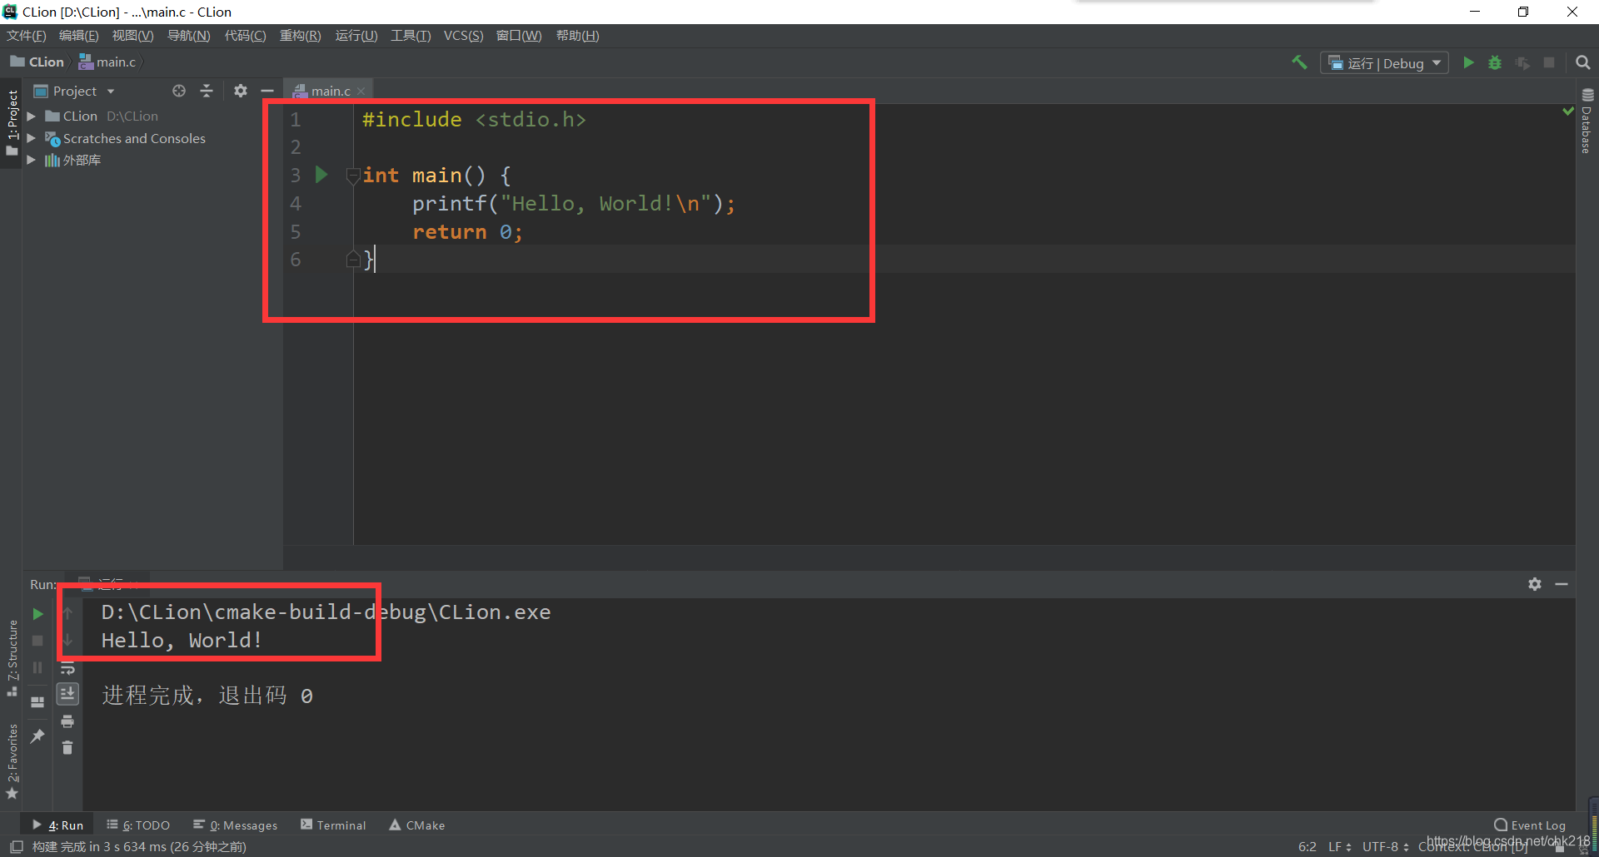
Task: Run main() from the gutter arrow
Action: click(x=321, y=175)
